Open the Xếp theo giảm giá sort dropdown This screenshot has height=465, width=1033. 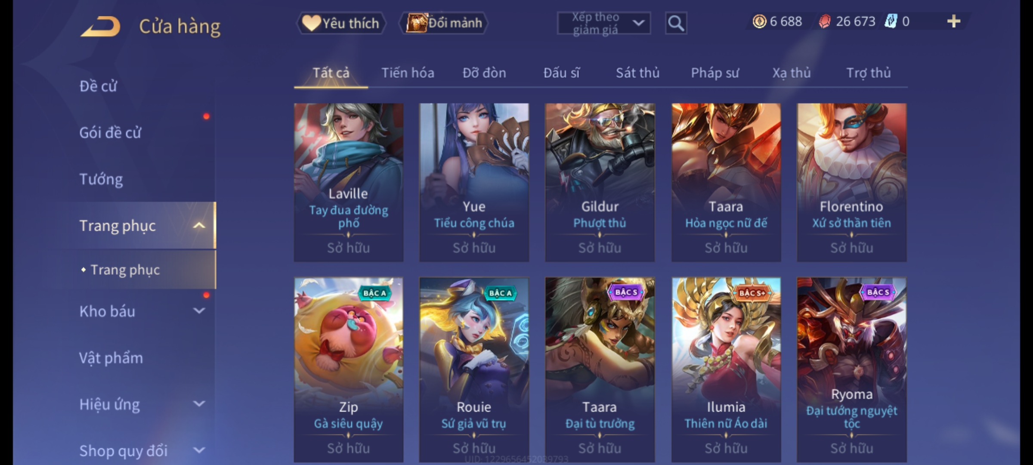point(603,23)
